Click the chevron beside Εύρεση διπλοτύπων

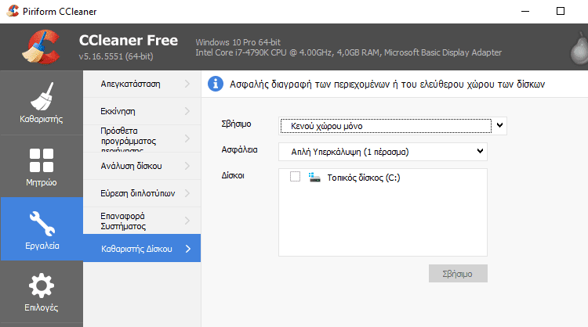click(187, 193)
